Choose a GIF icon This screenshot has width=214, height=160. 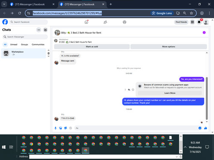(x=71, y=128)
